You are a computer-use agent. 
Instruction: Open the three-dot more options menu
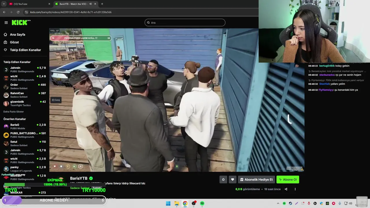295,189
